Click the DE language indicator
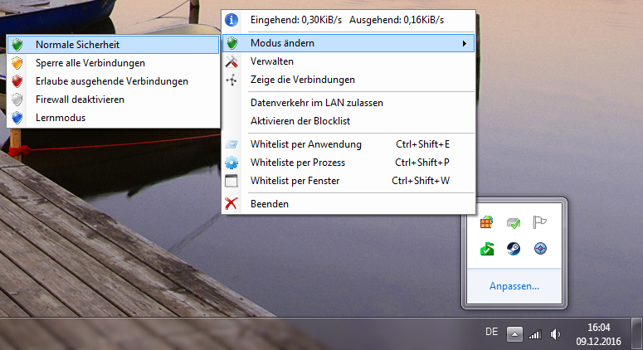The width and height of the screenshot is (643, 350). tap(491, 332)
